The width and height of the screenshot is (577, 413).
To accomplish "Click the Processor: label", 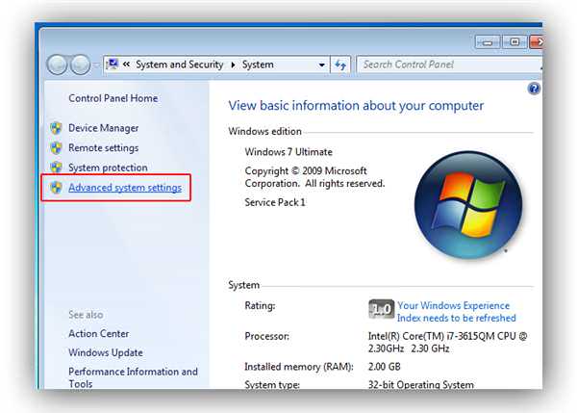I will (266, 336).
